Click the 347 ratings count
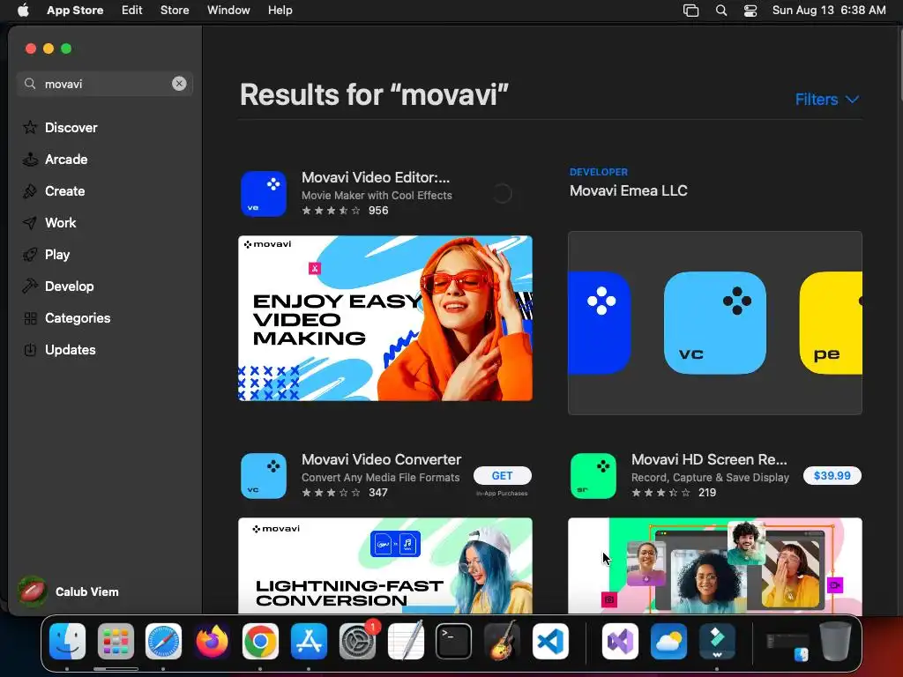This screenshot has width=903, height=677. (x=378, y=493)
